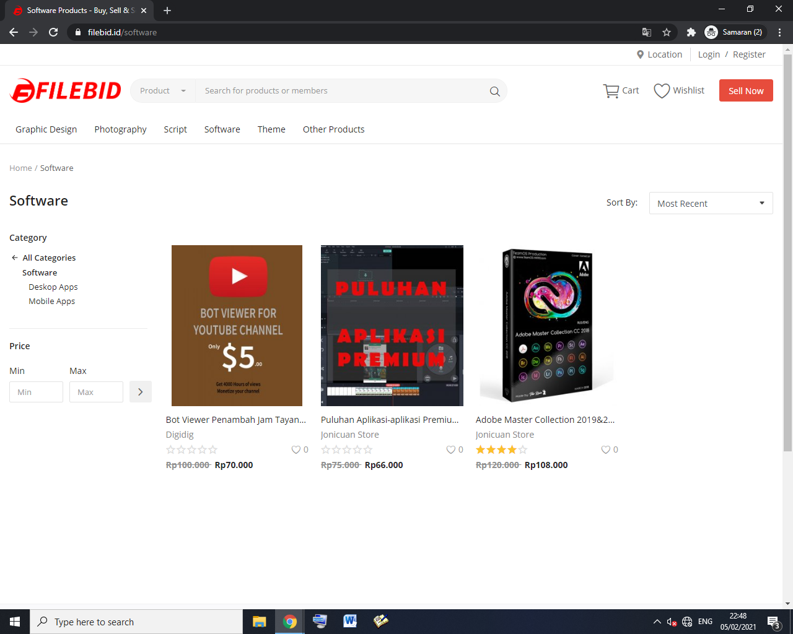Rate the Bot Viewer product stars
Viewport: 793px width, 634px height.
(192, 449)
